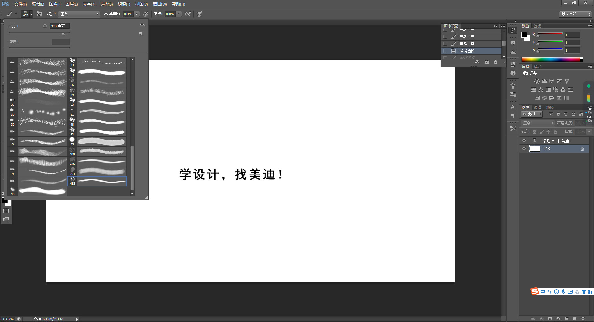Toggle visibility of the 学设计，找美迪 text layer
Screen dimensions: 594x322
(x=524, y=140)
